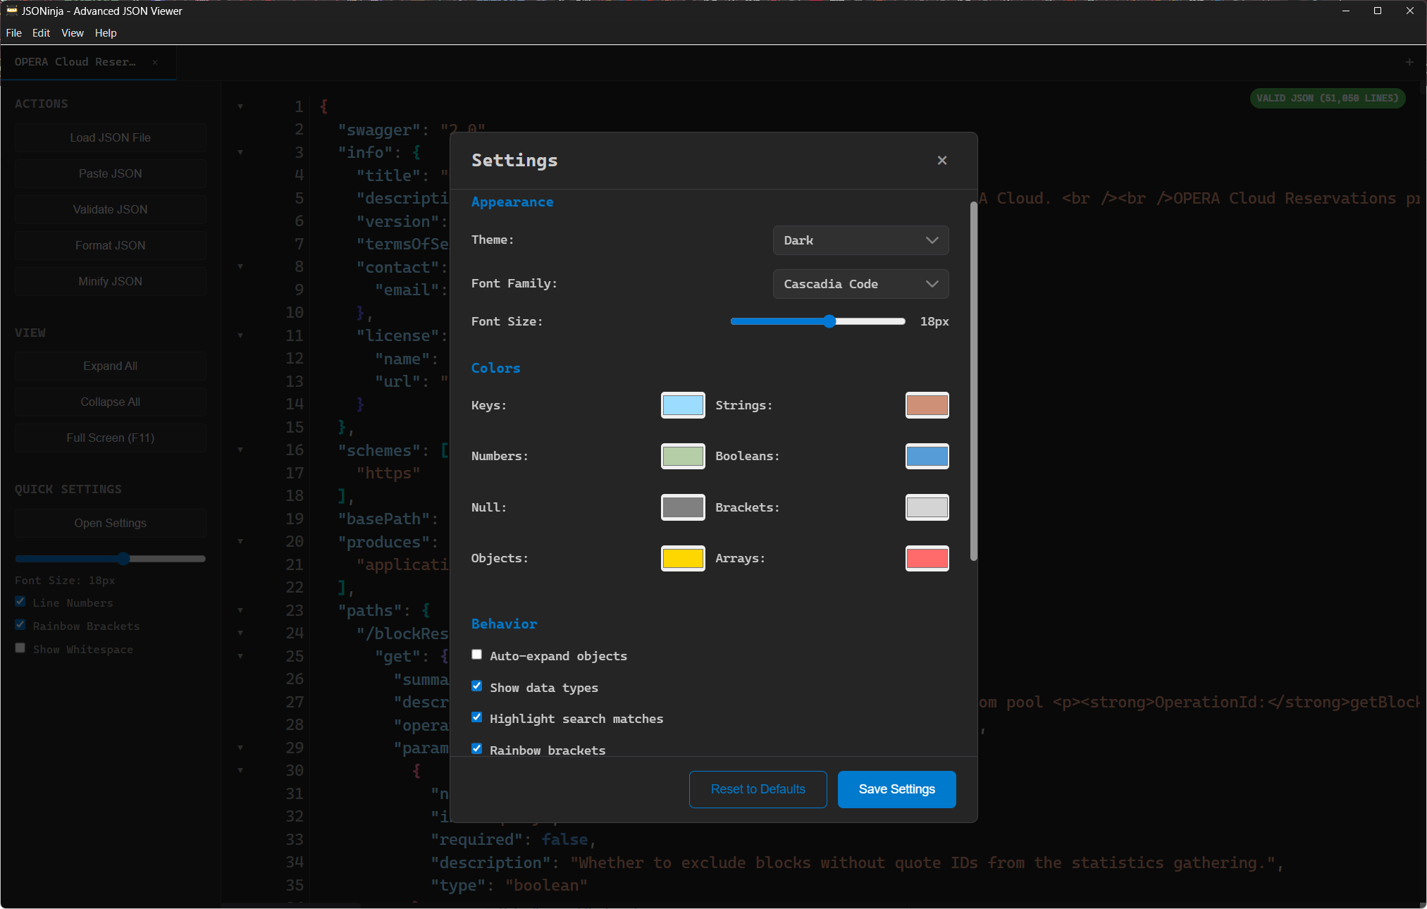This screenshot has width=1427, height=909.
Task: Collapse the produces array at line 20
Action: pos(240,541)
